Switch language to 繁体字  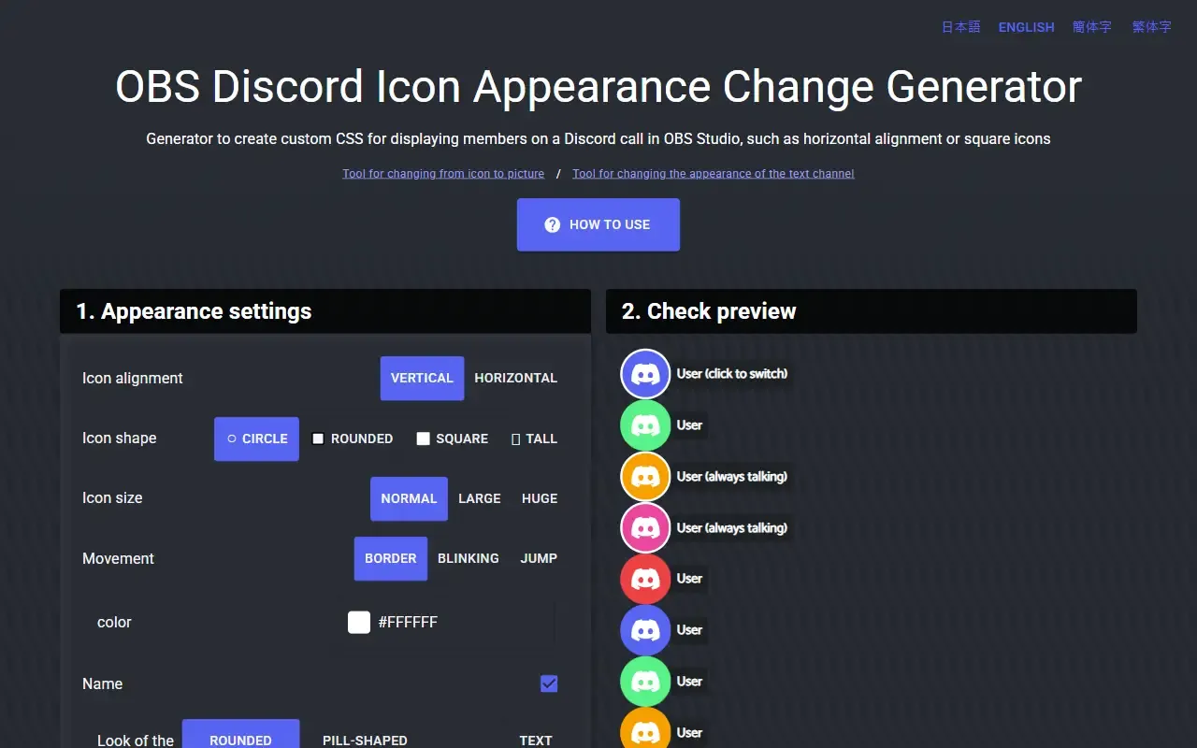pyautogui.click(x=1152, y=27)
